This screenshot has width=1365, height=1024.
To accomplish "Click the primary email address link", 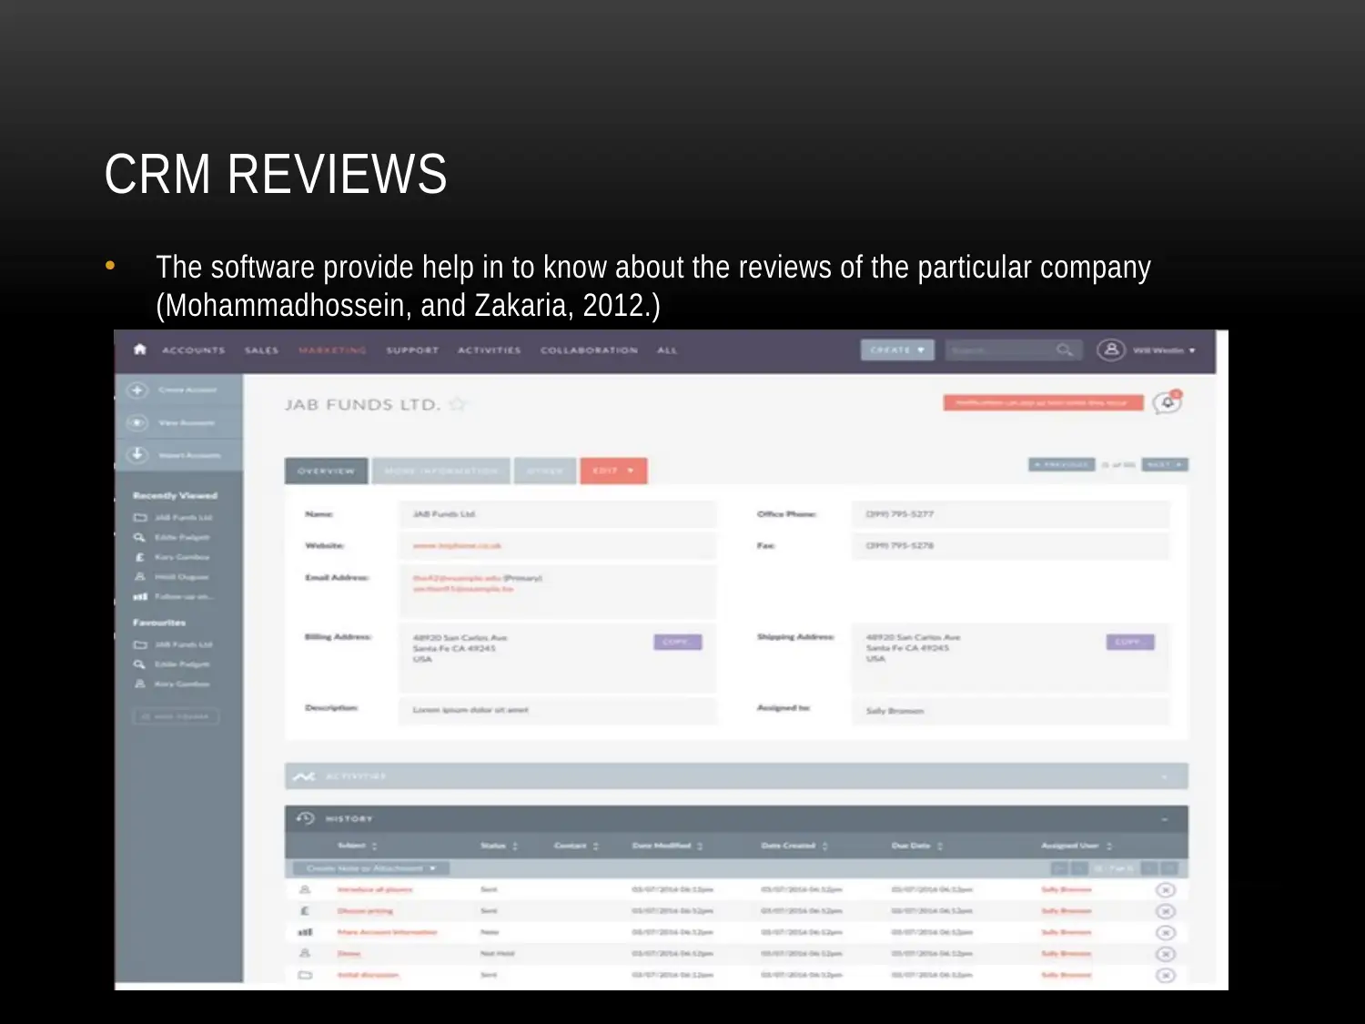I will [x=458, y=578].
